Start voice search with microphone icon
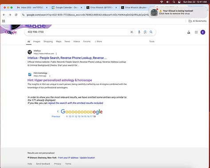210x168 pixels. click(139, 32)
